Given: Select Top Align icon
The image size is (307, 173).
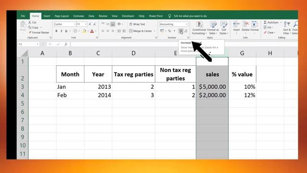Looking at the screenshot, I should pos(103,24).
